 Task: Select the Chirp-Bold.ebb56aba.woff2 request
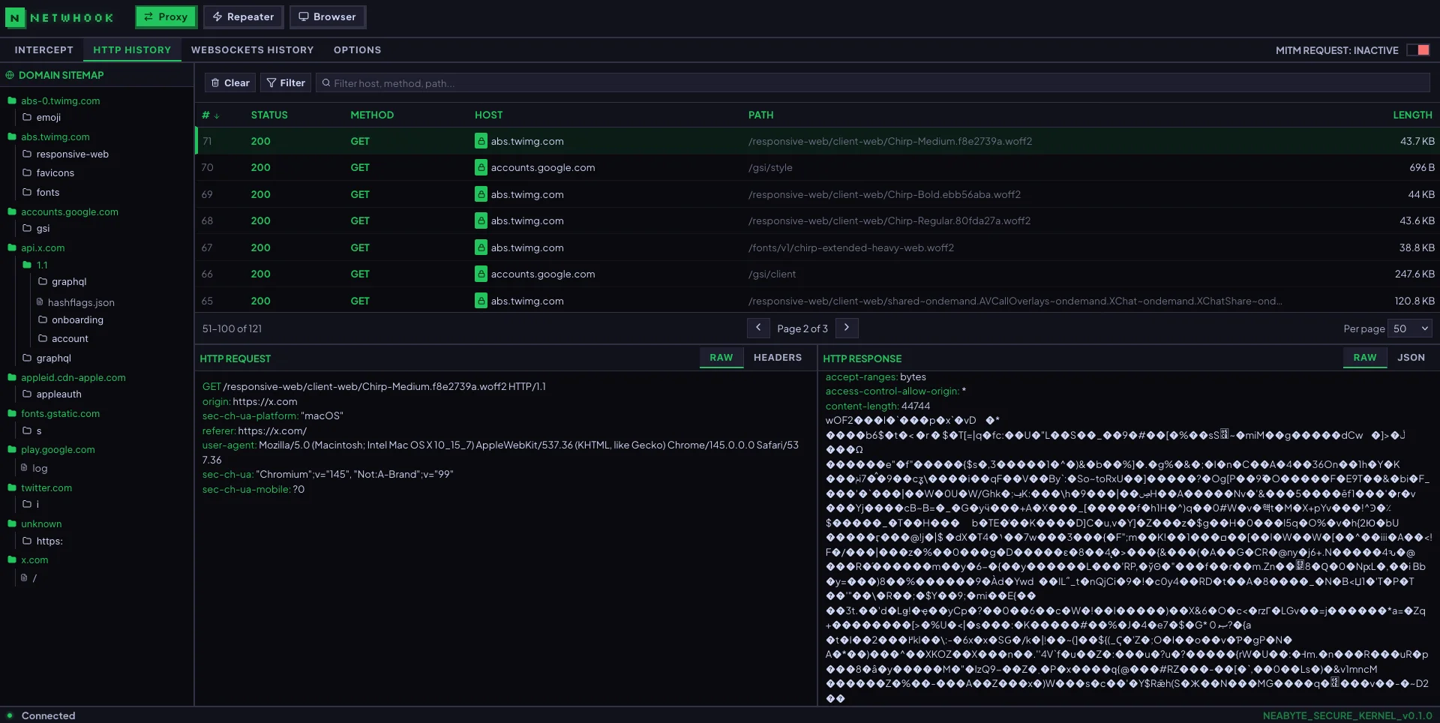coord(817,194)
